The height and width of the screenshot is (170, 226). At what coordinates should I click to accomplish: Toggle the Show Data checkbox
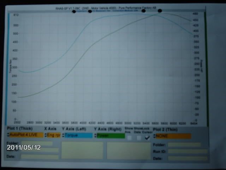point(139,138)
